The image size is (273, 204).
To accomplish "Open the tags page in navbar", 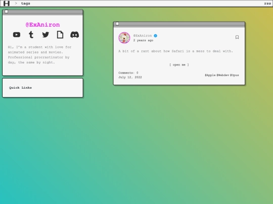I will pos(26,4).
